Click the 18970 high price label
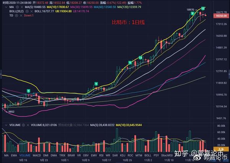This screenshot has height=163, width=230. [190, 10]
